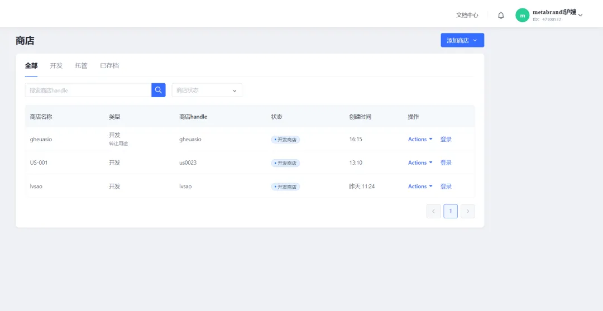Go to next page arrow
This screenshot has height=311, width=603.
pos(468,211)
